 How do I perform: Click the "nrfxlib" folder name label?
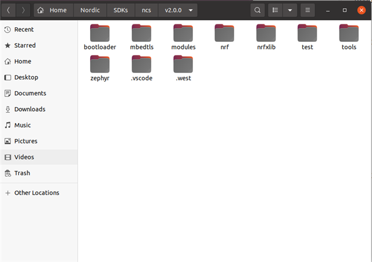pyautogui.click(x=266, y=47)
